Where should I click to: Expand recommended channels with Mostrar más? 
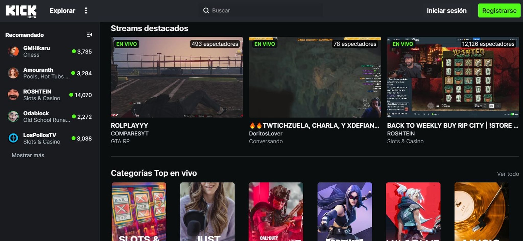click(28, 155)
